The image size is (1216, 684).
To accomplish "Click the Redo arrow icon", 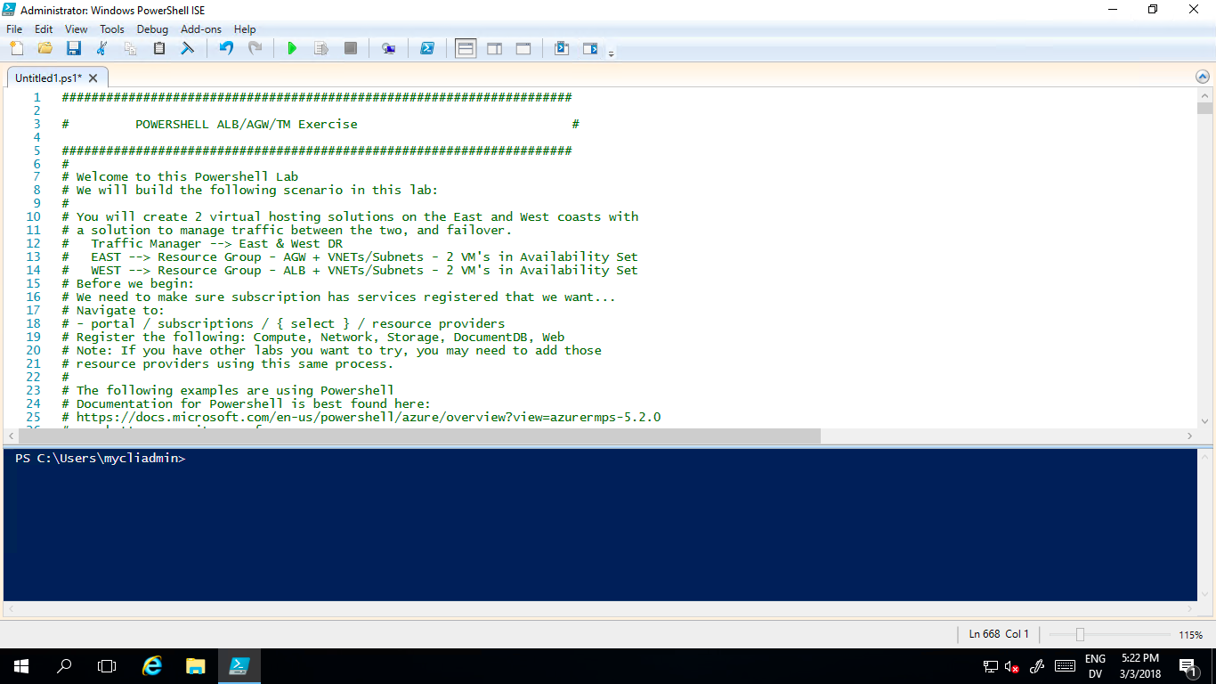I will [255, 48].
